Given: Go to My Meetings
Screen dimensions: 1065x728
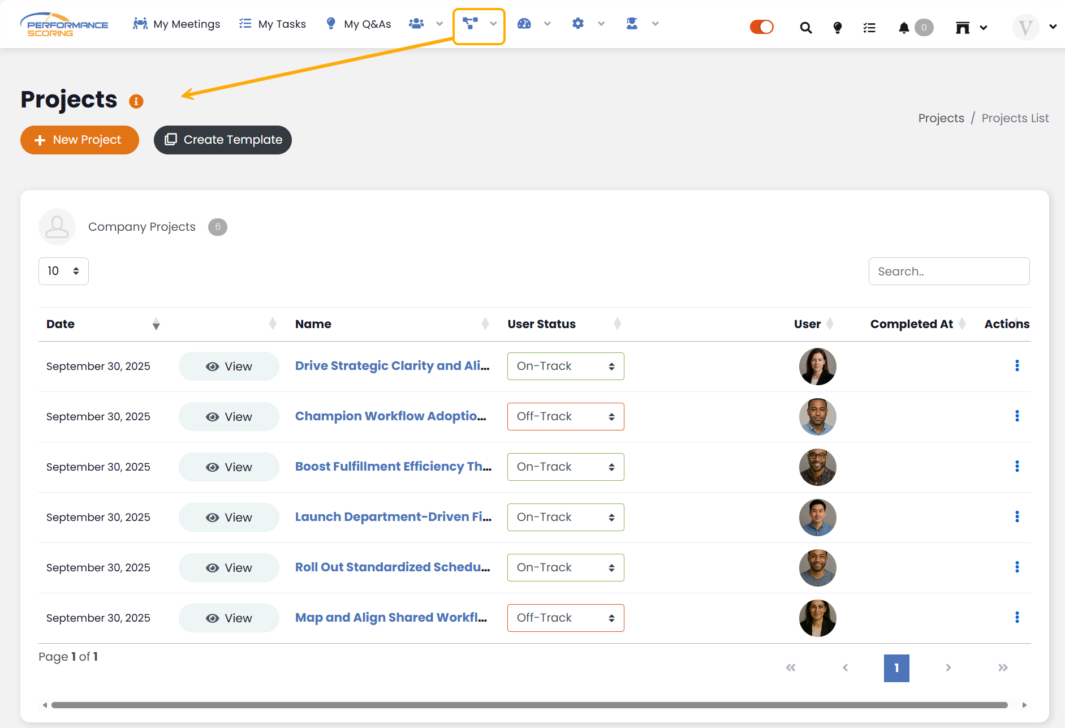Looking at the screenshot, I should pos(176,24).
